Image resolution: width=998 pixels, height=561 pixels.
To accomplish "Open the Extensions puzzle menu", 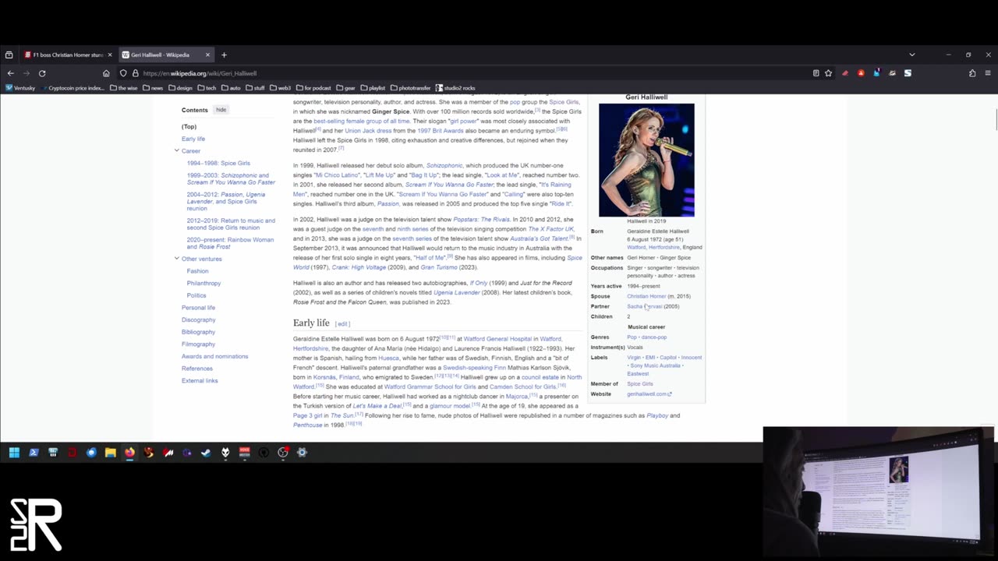I will (x=972, y=73).
